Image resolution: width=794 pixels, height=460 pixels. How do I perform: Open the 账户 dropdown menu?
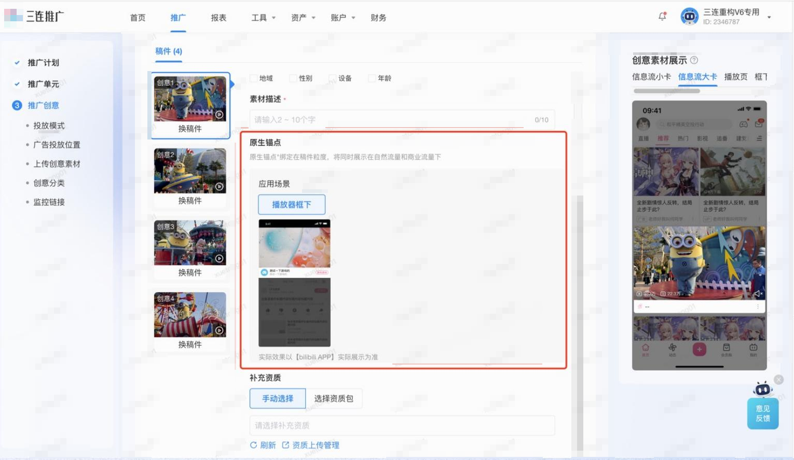pyautogui.click(x=343, y=18)
